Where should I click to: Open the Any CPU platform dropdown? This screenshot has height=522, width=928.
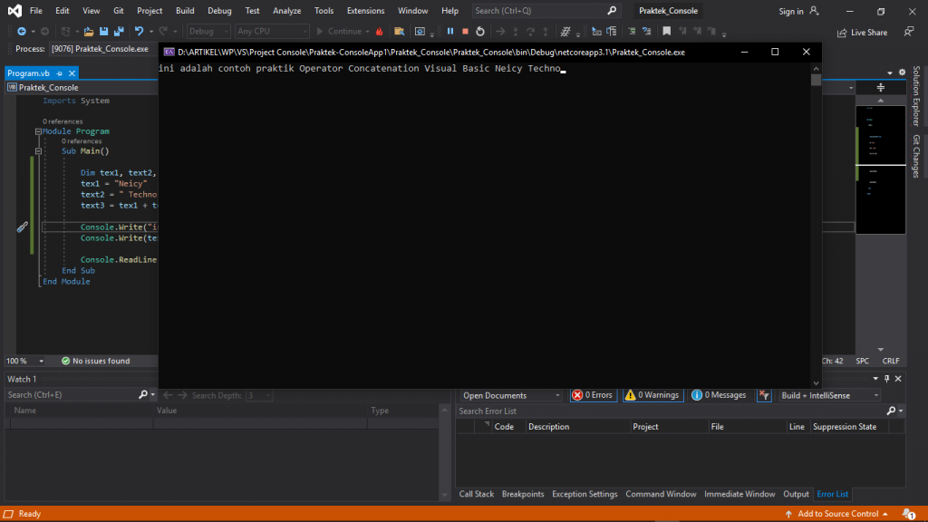point(272,31)
